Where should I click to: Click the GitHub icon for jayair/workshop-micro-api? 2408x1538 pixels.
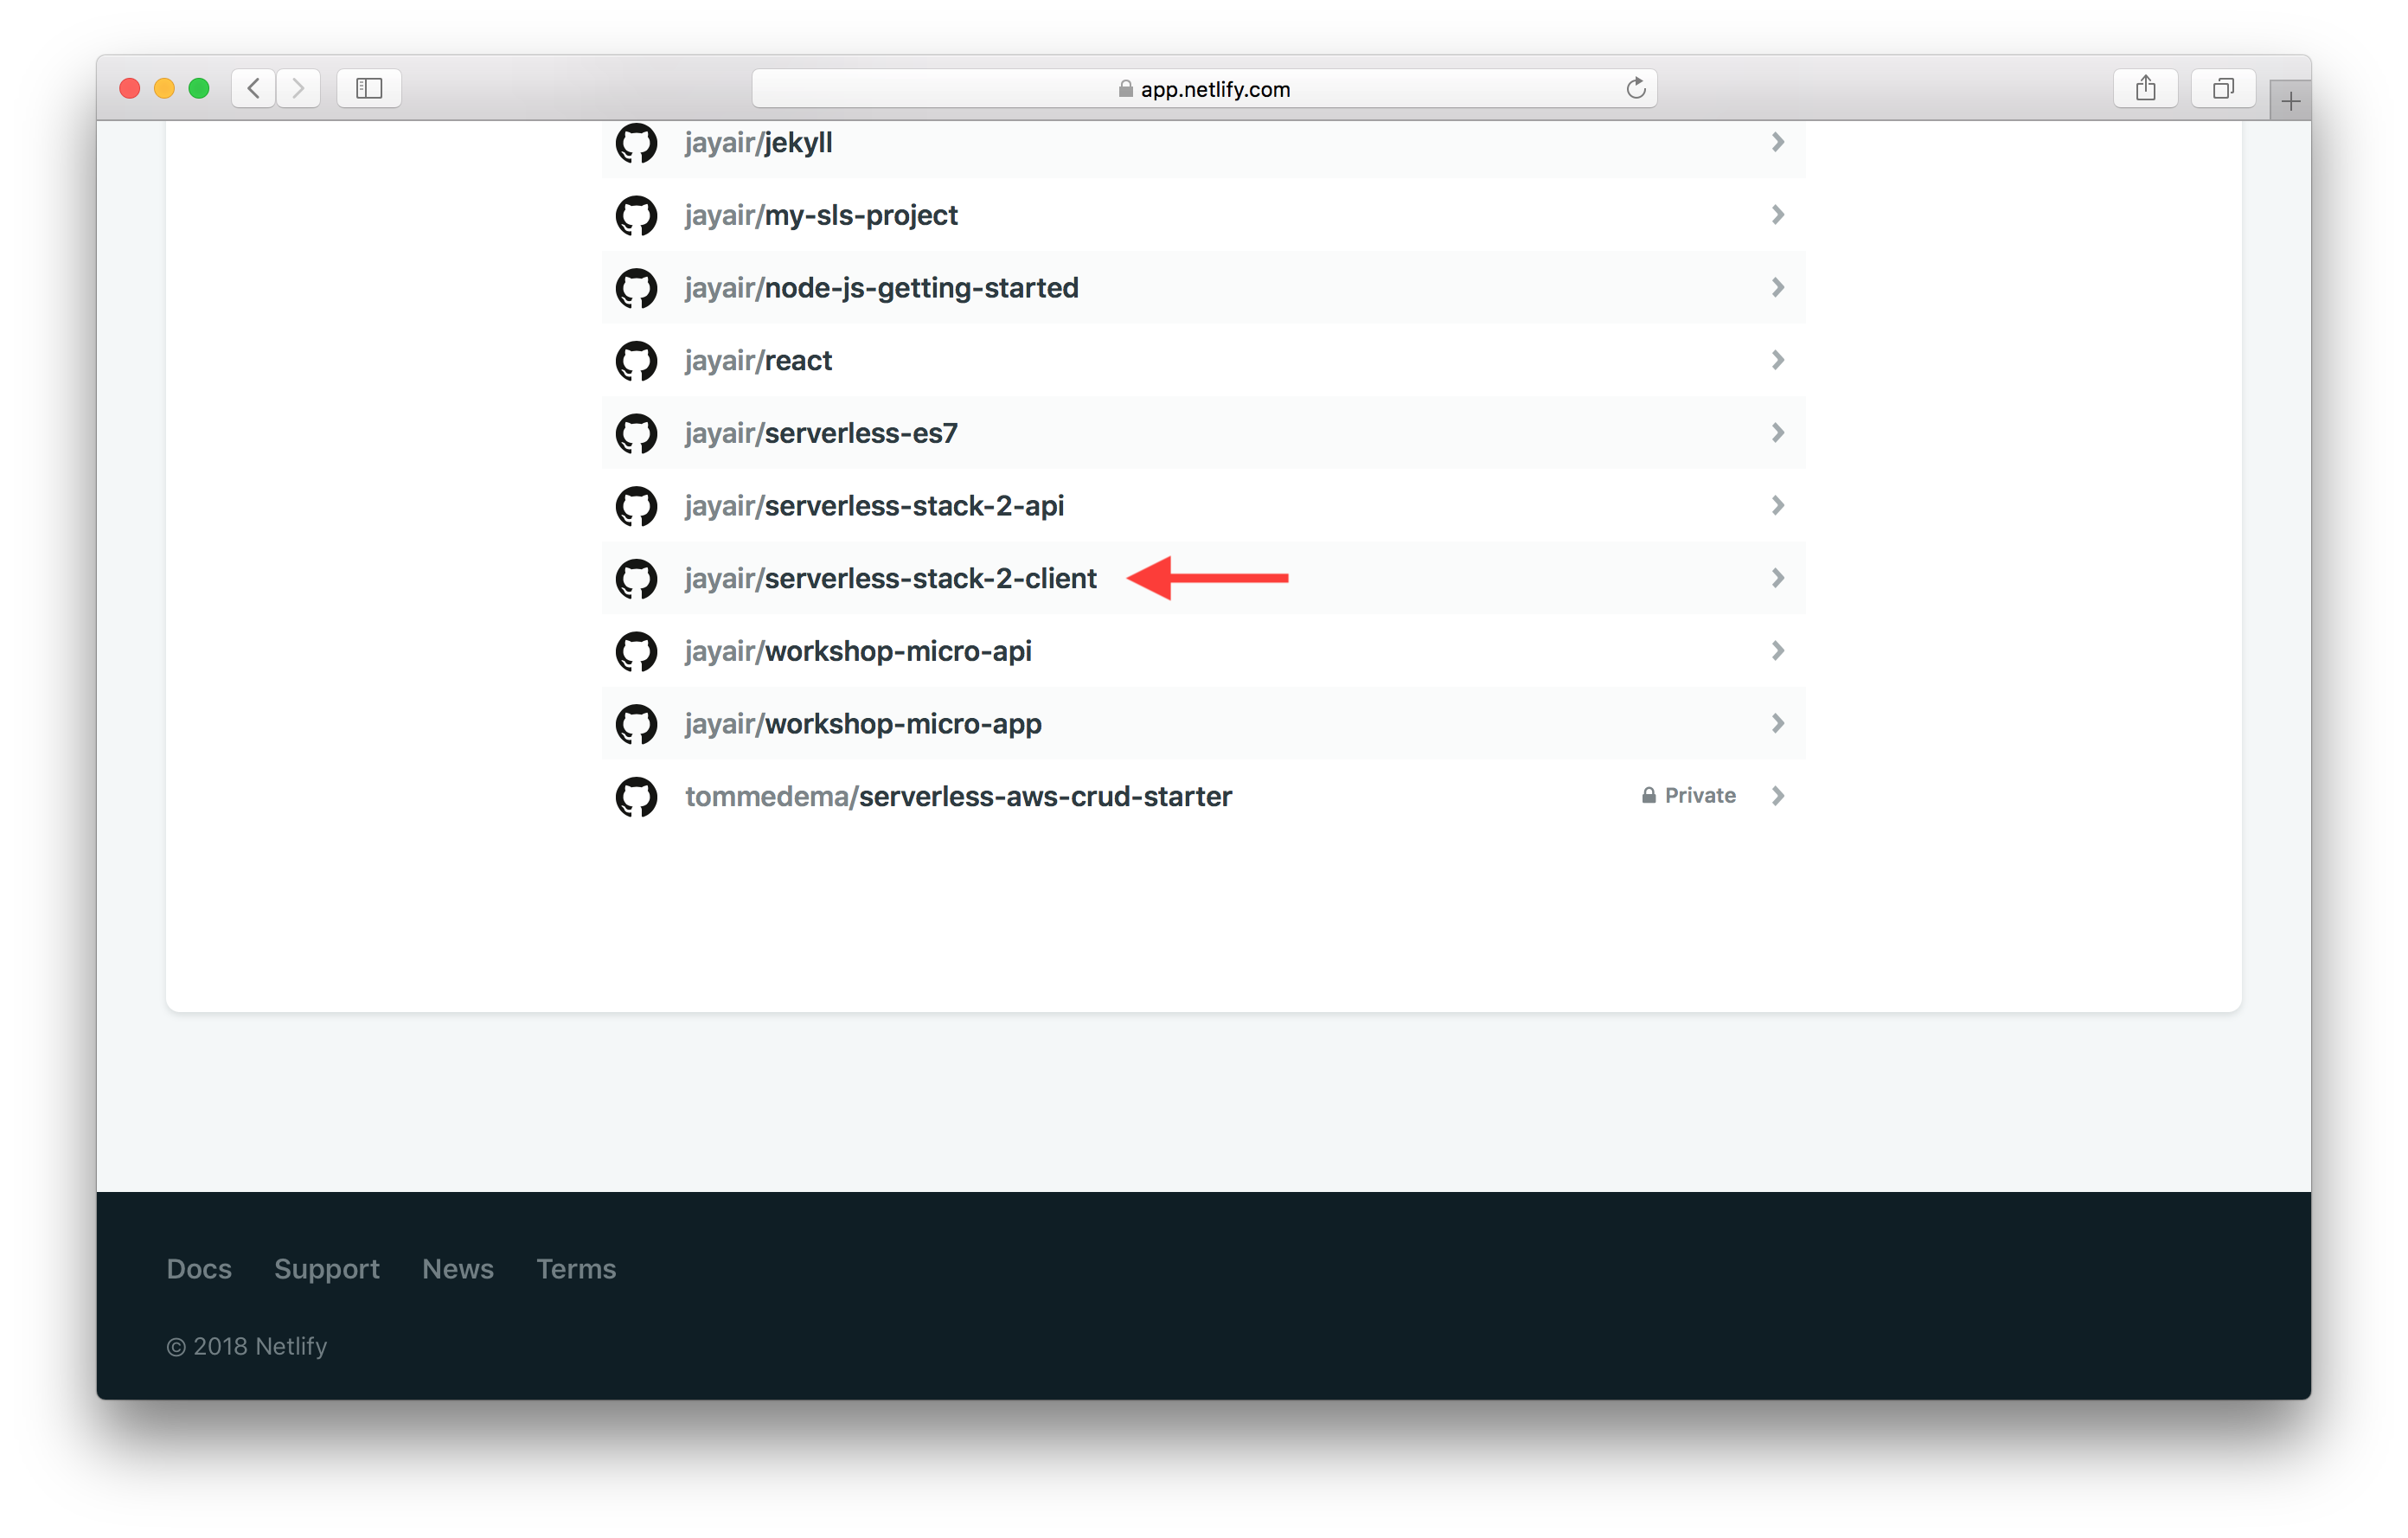pos(637,651)
